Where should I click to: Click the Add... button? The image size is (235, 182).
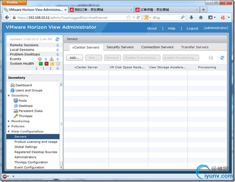pyautogui.click(x=75, y=58)
